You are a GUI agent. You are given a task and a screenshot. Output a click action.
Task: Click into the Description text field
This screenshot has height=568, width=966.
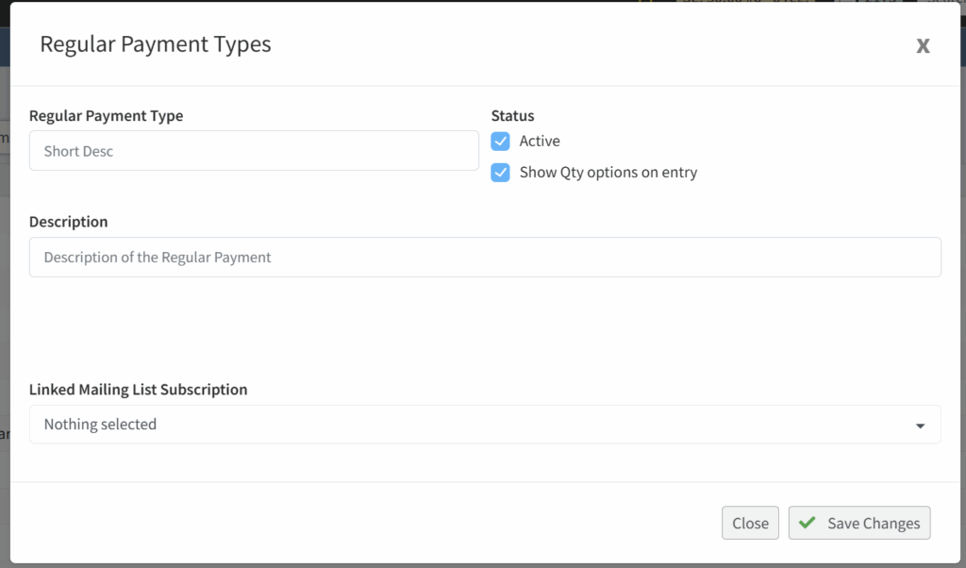(485, 257)
